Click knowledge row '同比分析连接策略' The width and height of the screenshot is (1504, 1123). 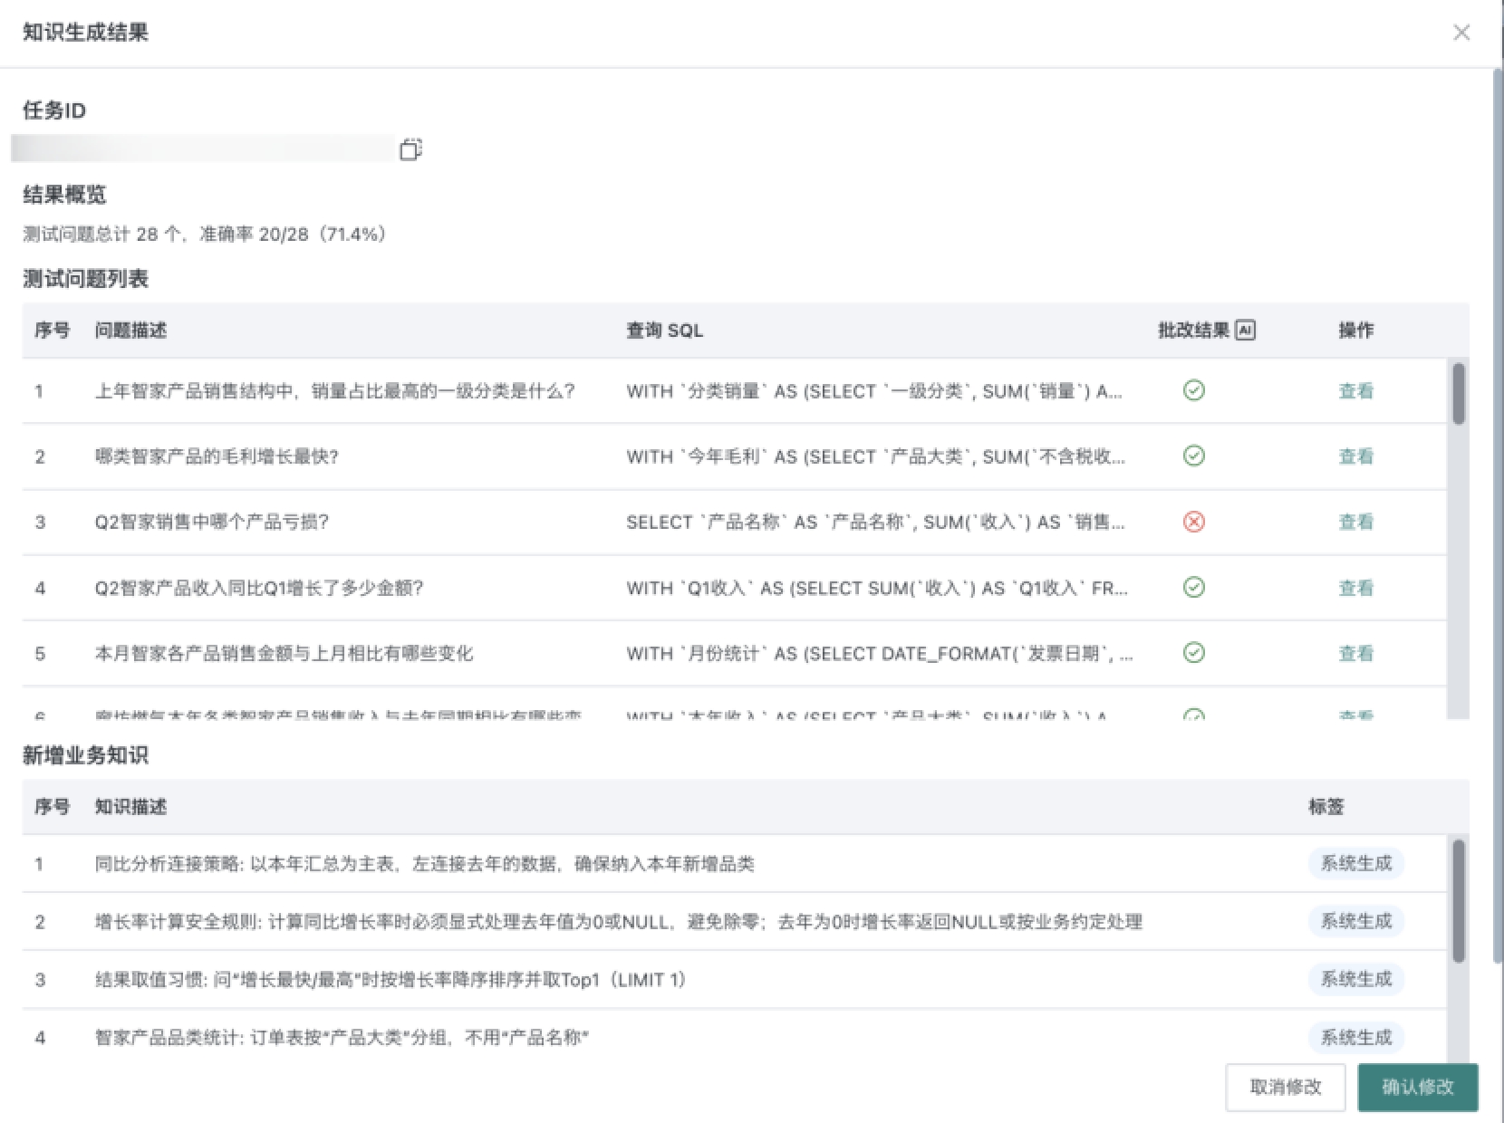[734, 864]
